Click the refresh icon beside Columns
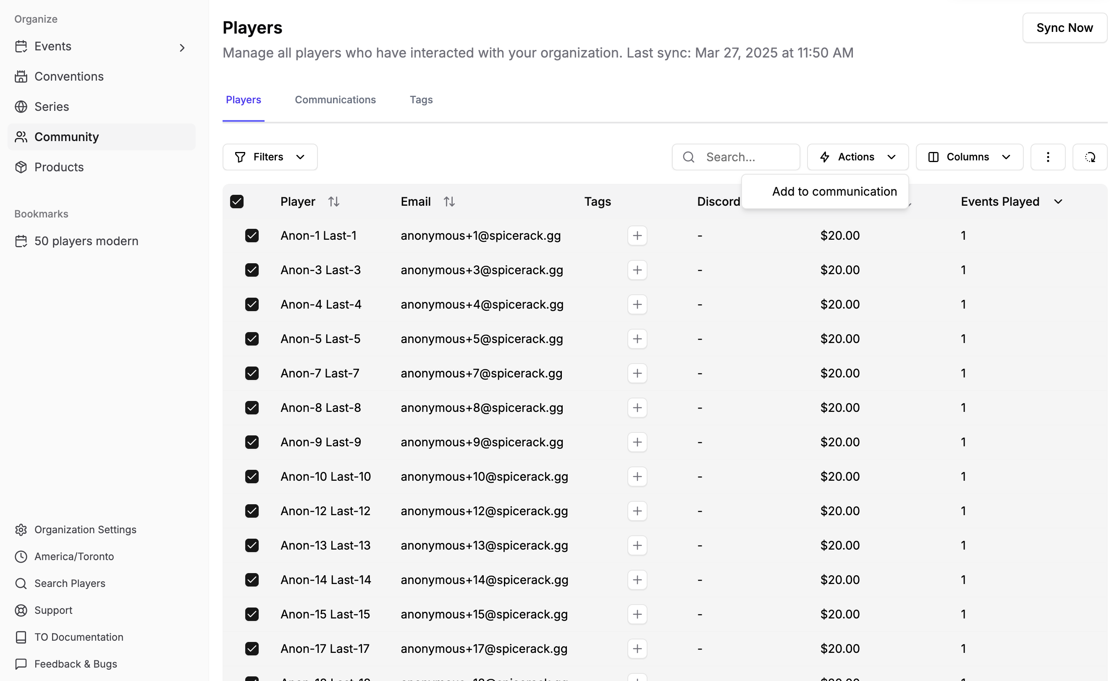 click(1089, 157)
